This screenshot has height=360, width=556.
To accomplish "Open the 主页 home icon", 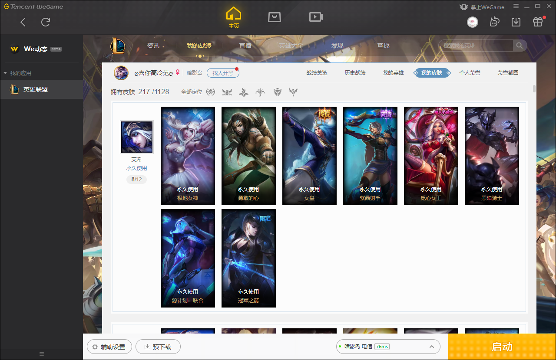I will pos(234,17).
